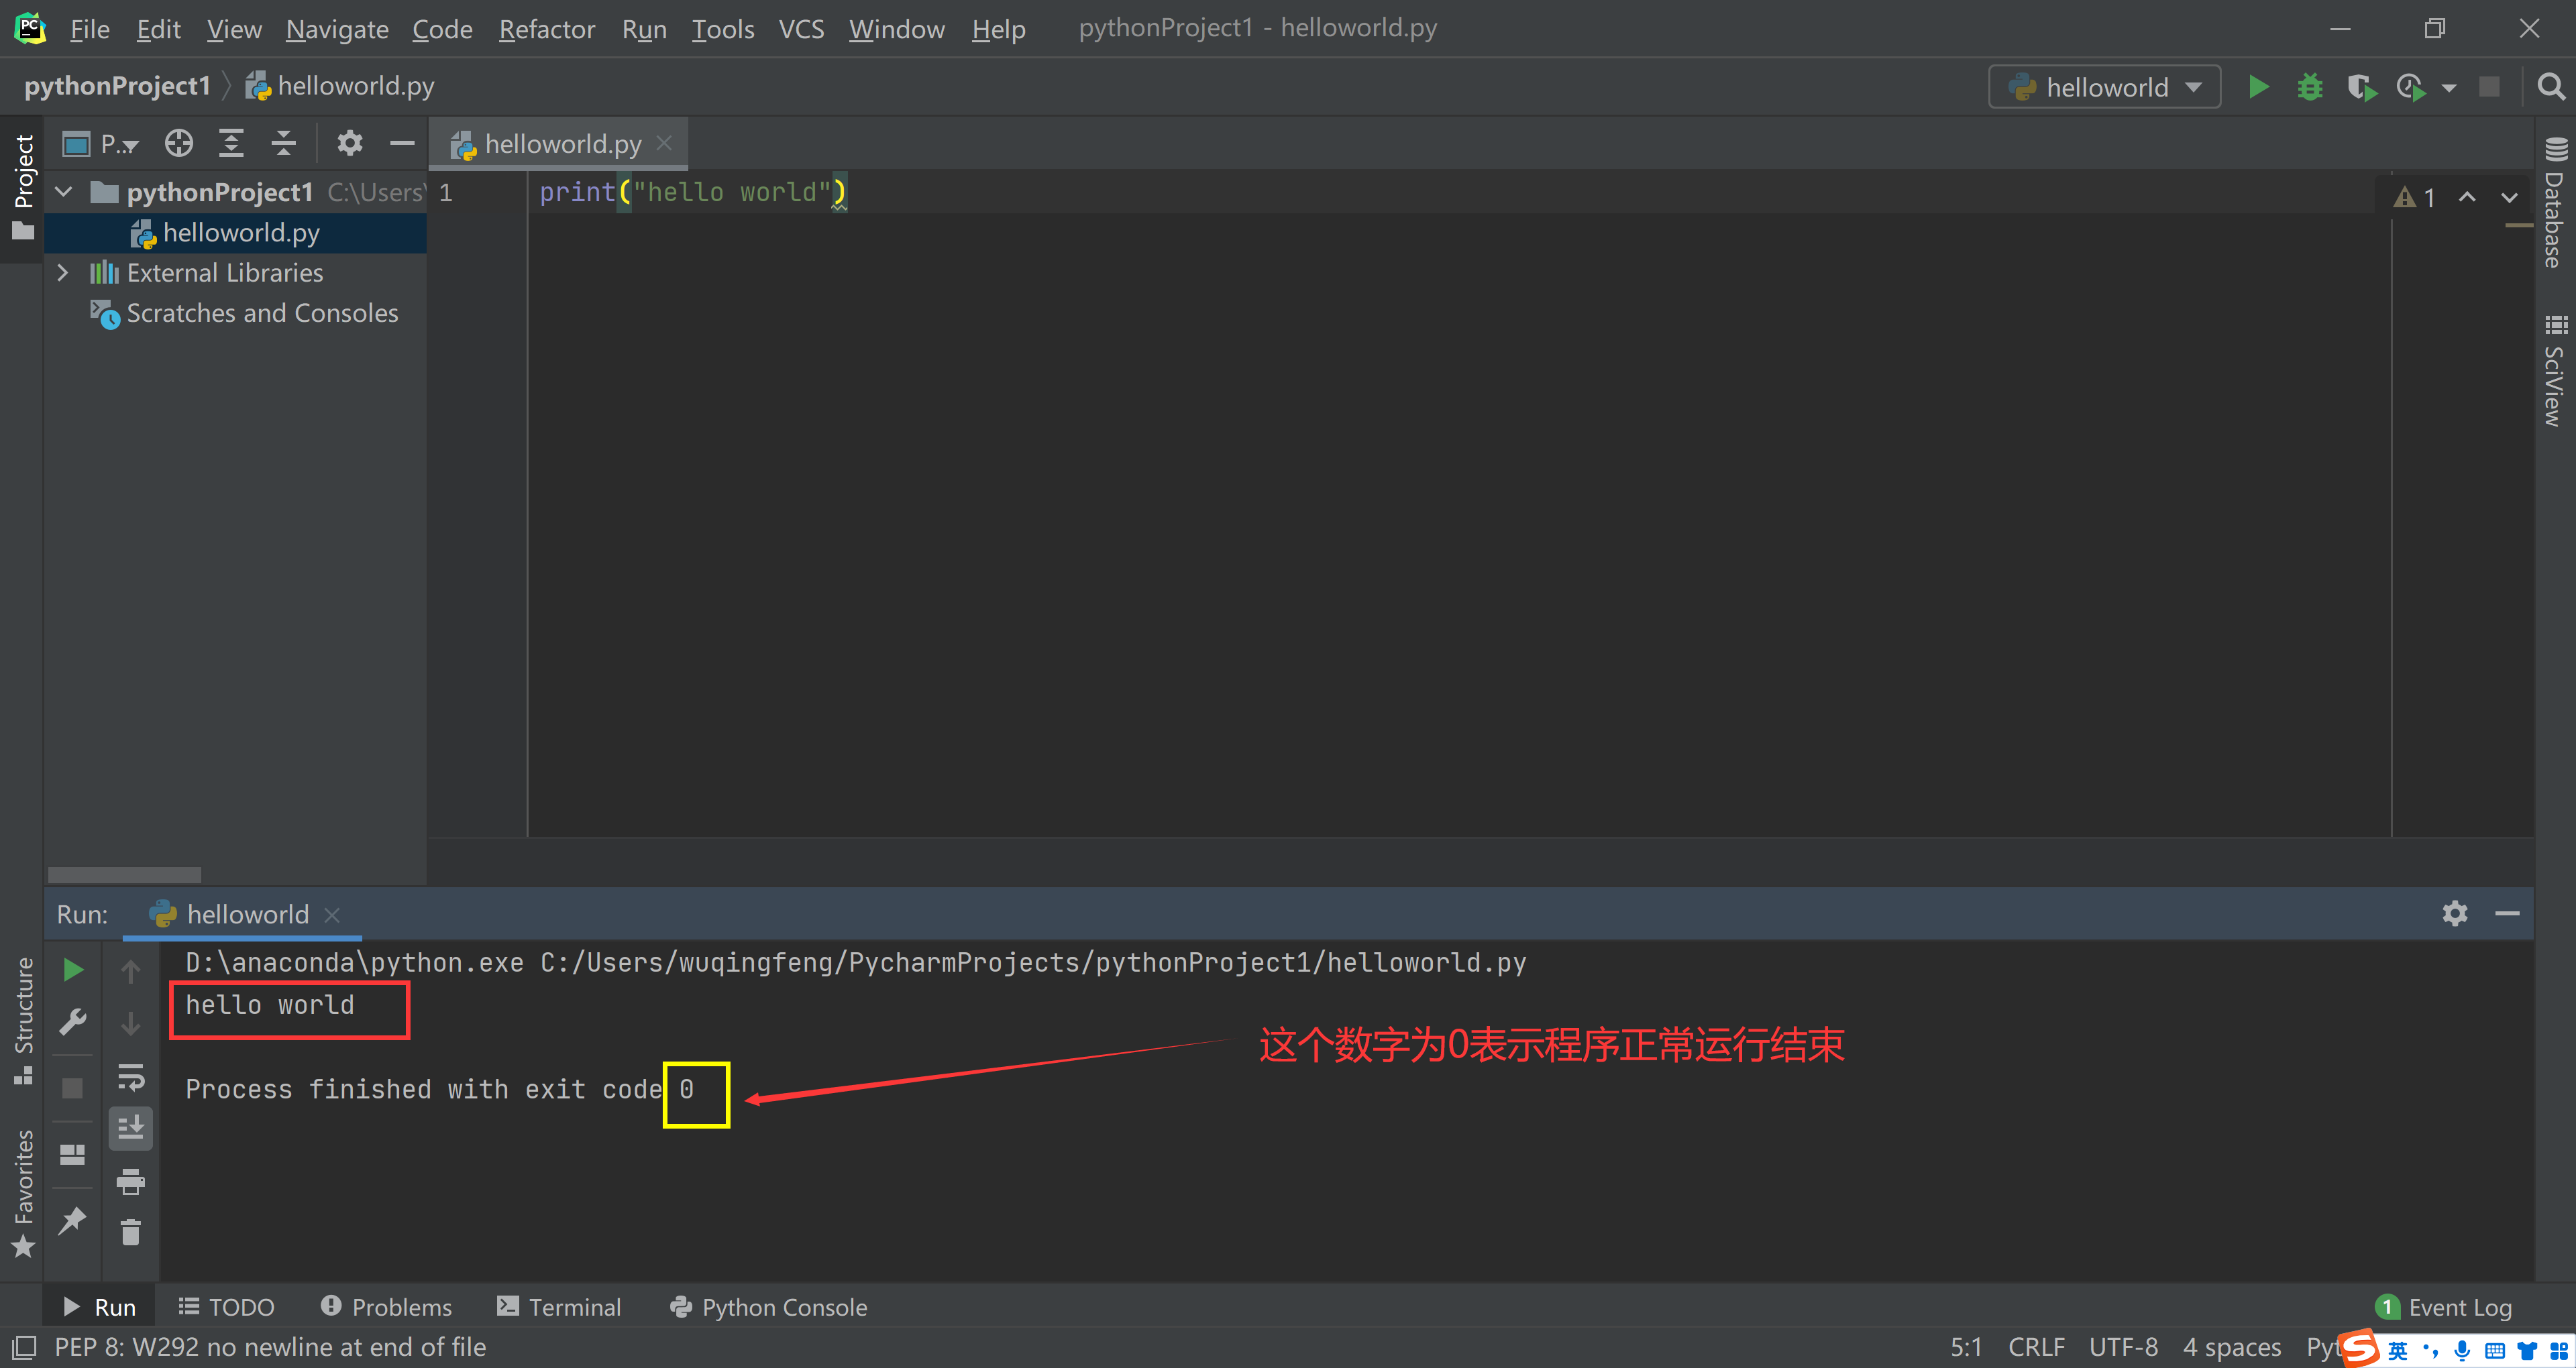Open the File menu
The image size is (2576, 1368).
coord(89,29)
